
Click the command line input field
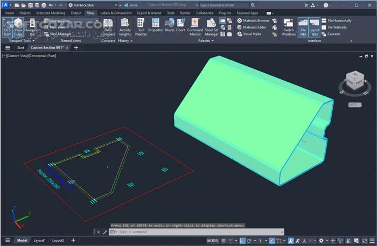162,232
